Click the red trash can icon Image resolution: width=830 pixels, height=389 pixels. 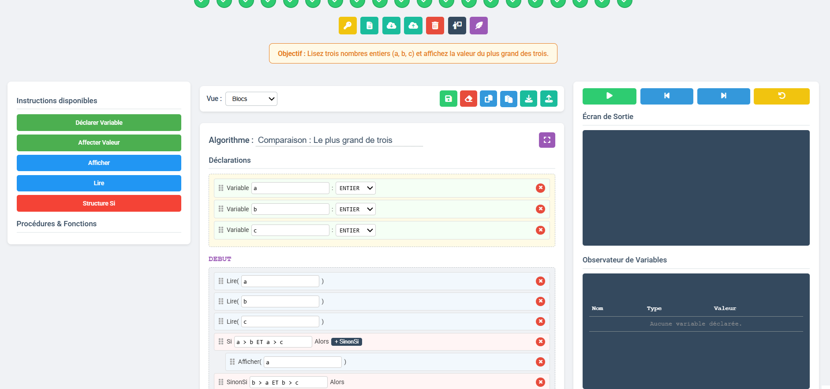click(x=435, y=26)
